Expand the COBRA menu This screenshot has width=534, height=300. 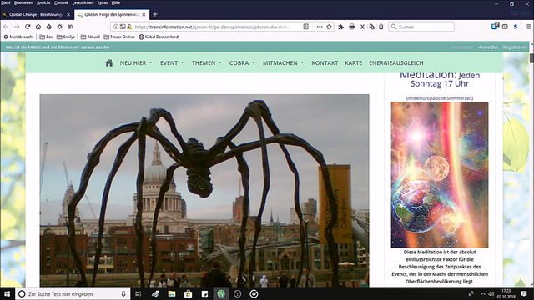point(242,63)
